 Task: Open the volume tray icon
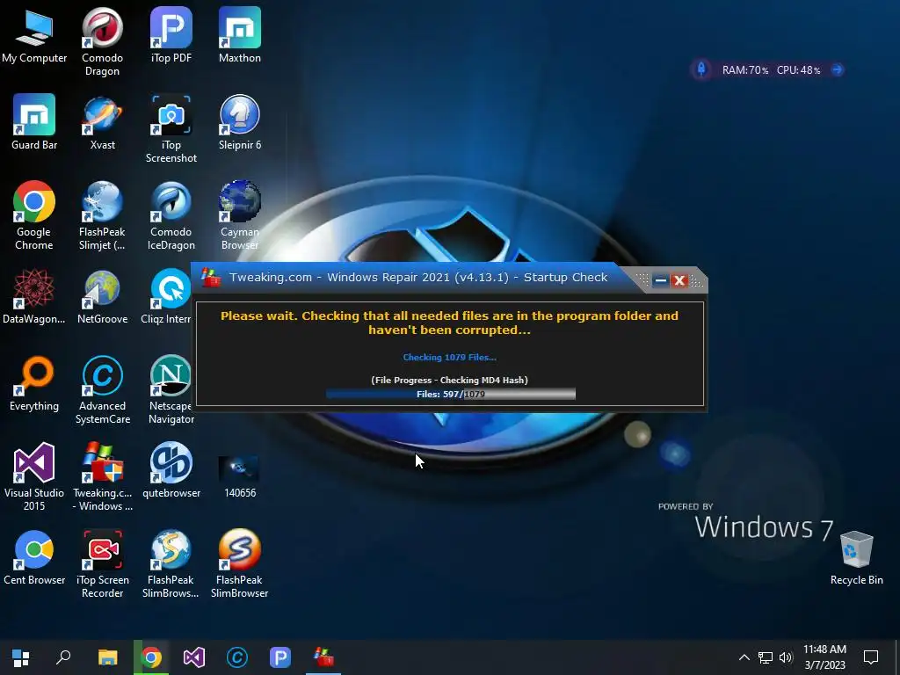point(786,657)
